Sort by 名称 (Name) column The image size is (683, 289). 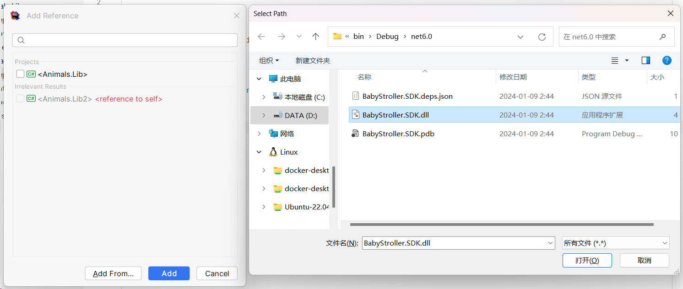pos(364,77)
